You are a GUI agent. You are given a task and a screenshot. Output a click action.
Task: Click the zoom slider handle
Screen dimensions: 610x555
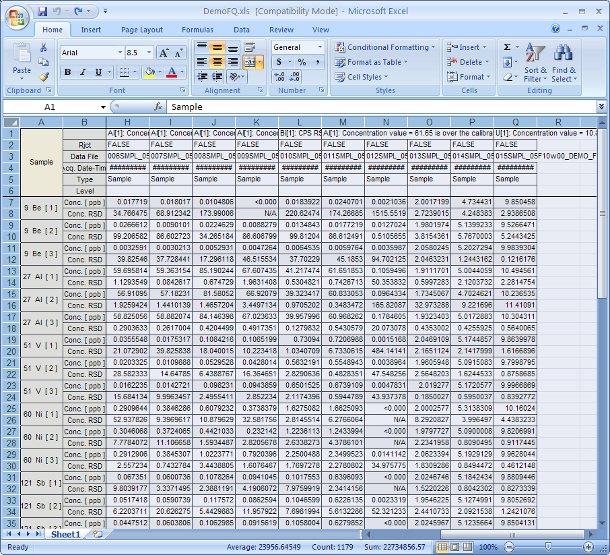click(x=548, y=547)
